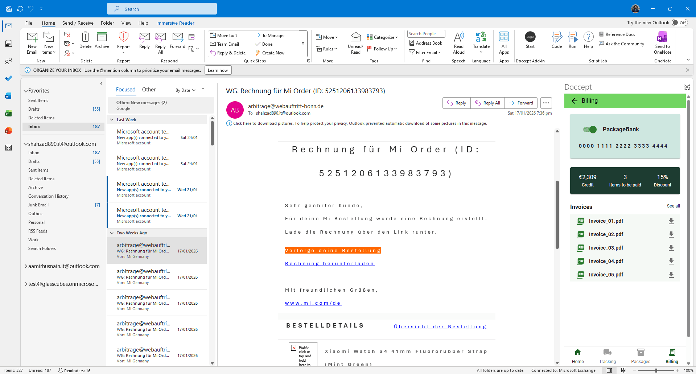Click the ribbon Forward icon
The height and width of the screenshot is (374, 696).
tap(177, 40)
